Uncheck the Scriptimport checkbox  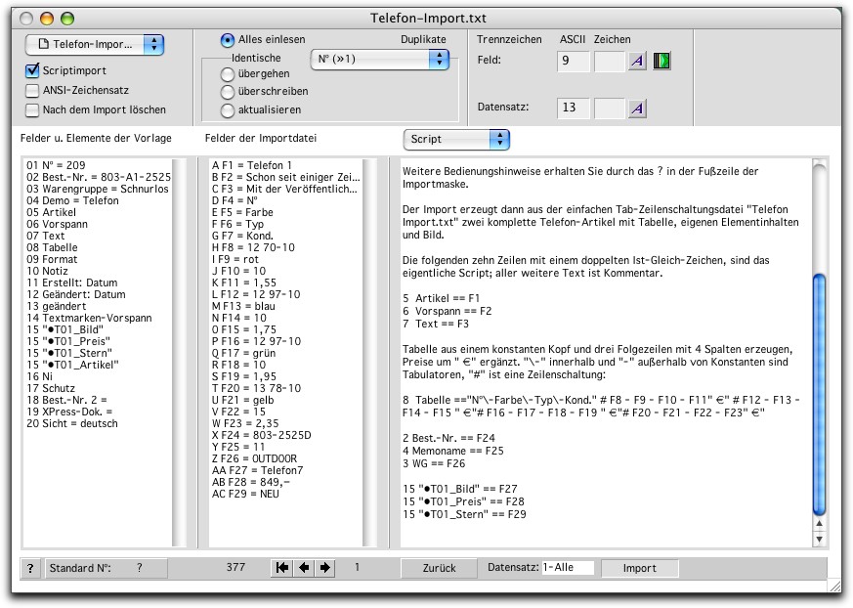tap(32, 71)
